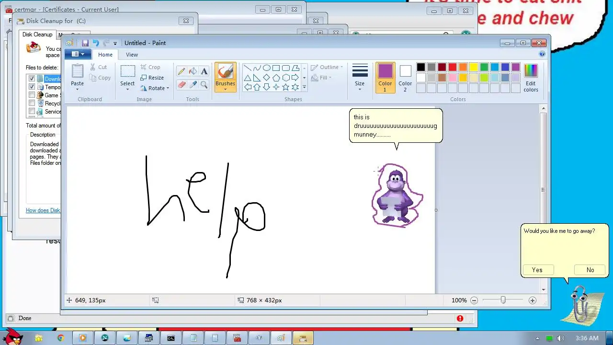The image size is (613, 345).
Task: Click the purple gorilla on canvas
Action: (397, 196)
